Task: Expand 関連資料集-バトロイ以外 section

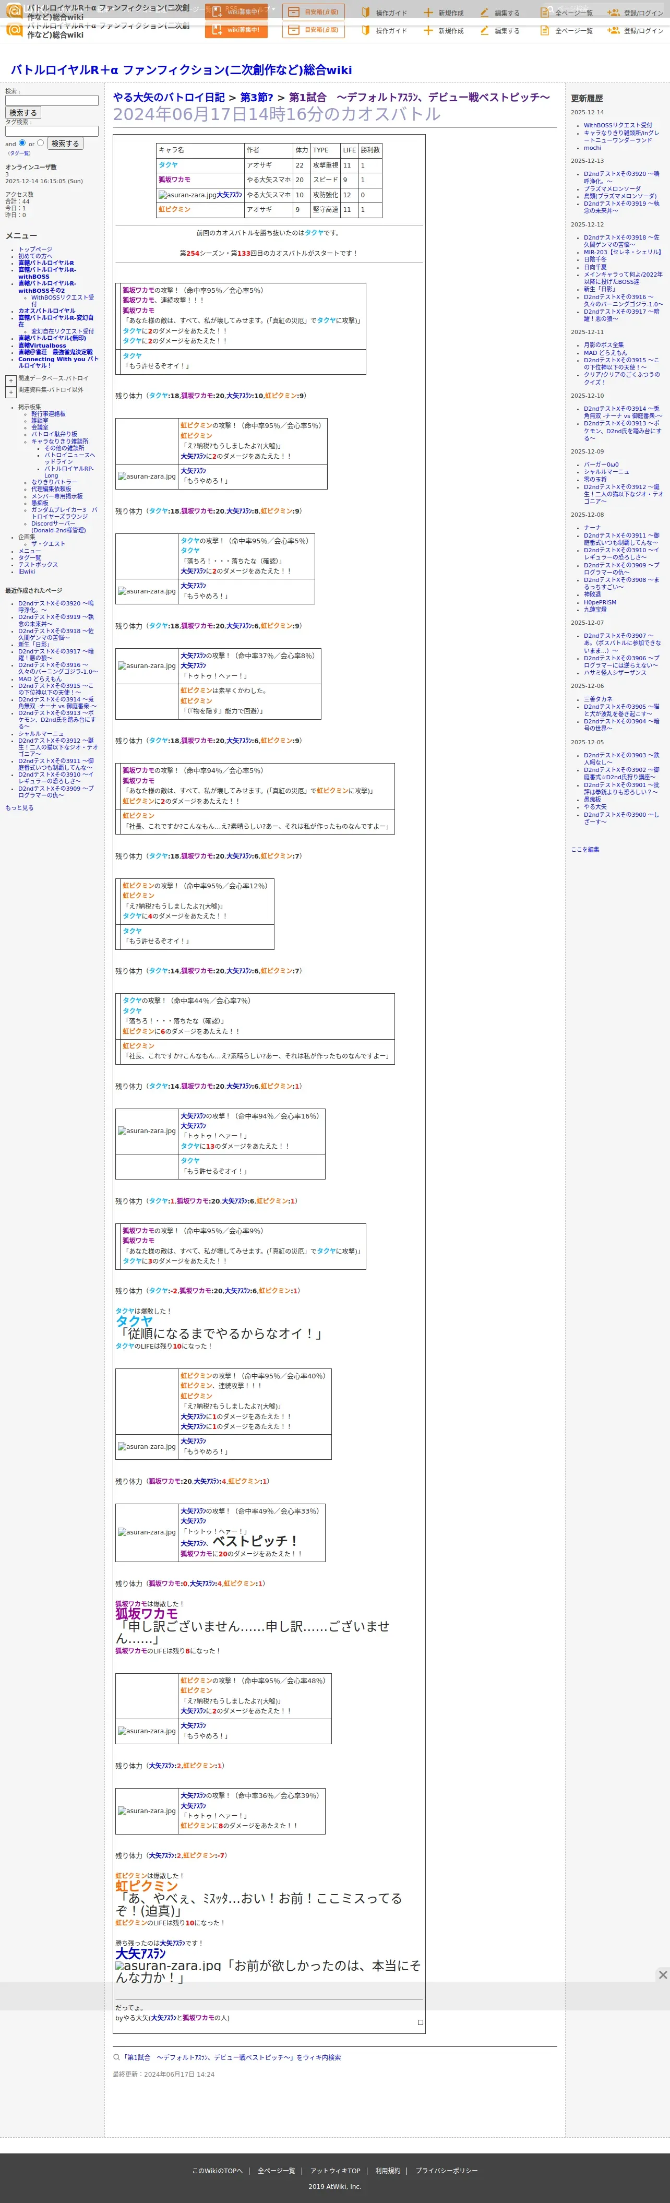Action: click(10, 391)
